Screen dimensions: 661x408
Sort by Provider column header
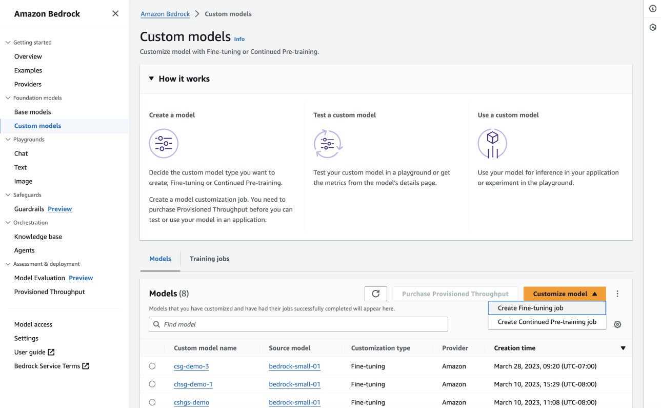455,348
